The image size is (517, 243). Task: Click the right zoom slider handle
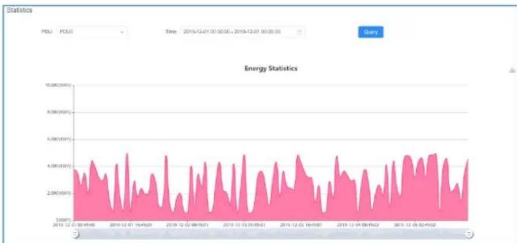(469, 234)
